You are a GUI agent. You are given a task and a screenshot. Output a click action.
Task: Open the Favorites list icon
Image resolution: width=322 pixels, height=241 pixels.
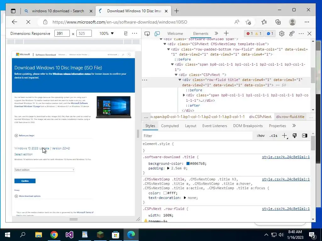[x=264, y=22]
